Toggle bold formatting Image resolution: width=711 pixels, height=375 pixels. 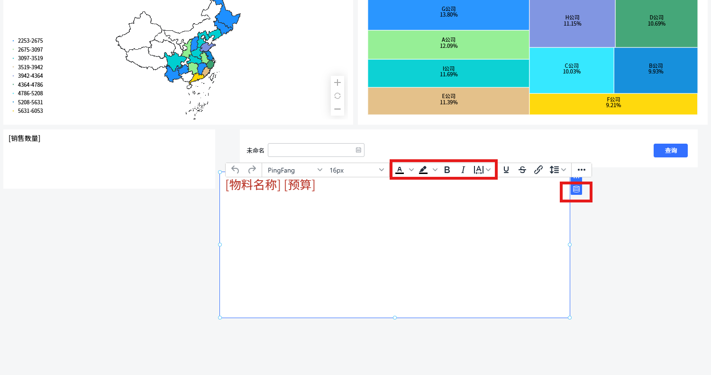point(447,170)
